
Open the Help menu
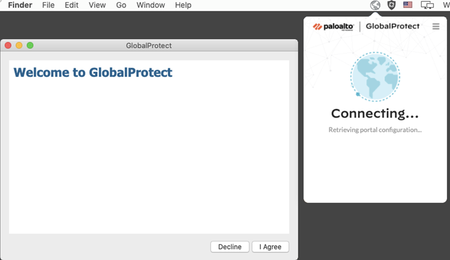[183, 5]
